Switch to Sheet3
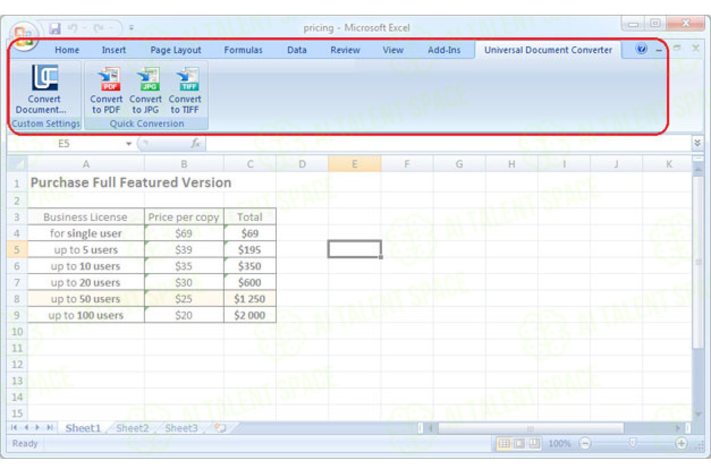 181,428
